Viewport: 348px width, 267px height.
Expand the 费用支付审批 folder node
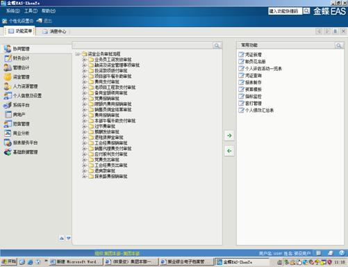[x=85, y=82]
